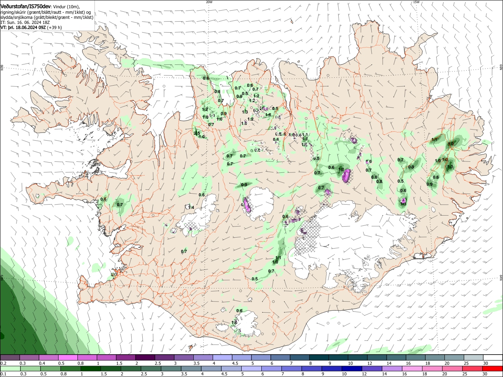503x377 pixels.
Task: Select the pale green swatch labelled 0.1, lower row
Action: point(10,369)
